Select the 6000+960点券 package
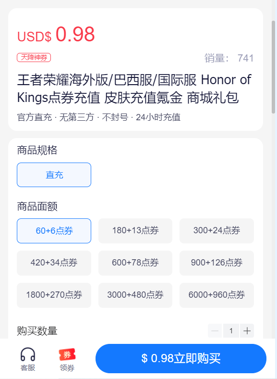 coord(217,295)
